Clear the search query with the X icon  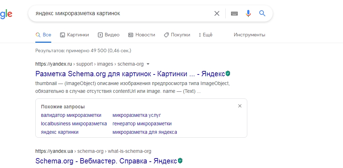point(217,13)
